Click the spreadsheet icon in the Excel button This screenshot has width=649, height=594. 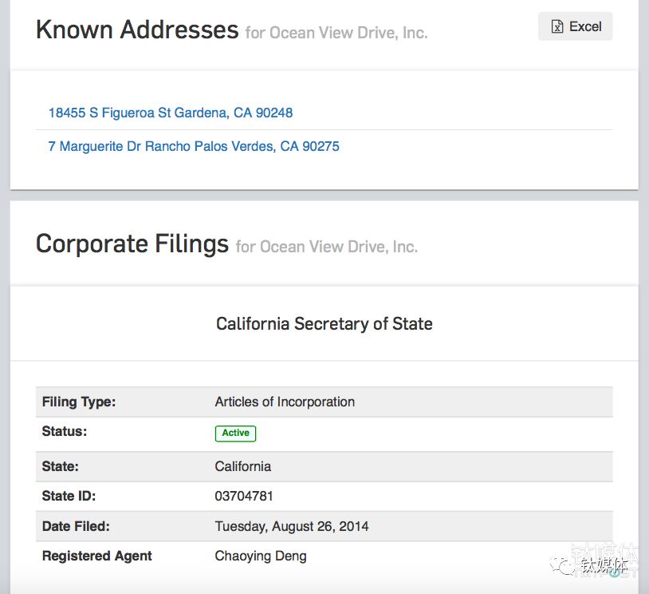(x=558, y=27)
